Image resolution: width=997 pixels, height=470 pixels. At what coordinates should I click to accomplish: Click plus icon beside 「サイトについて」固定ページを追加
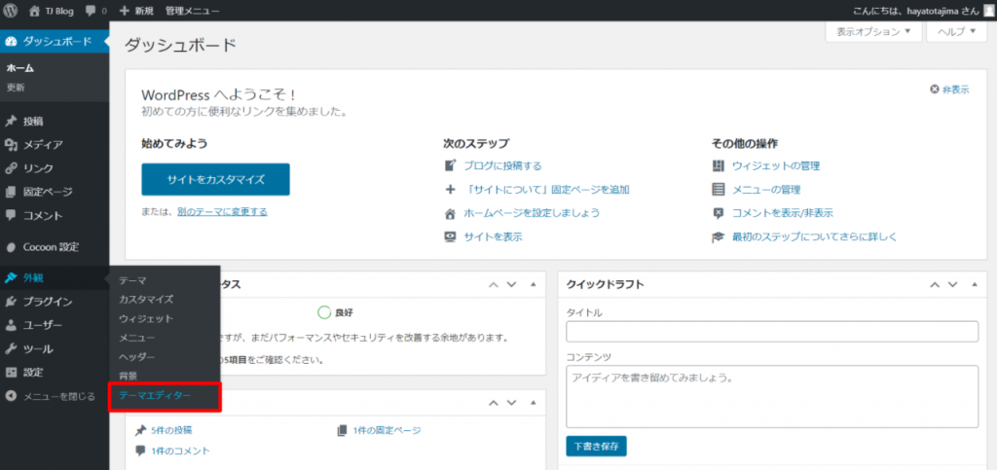pos(450,190)
